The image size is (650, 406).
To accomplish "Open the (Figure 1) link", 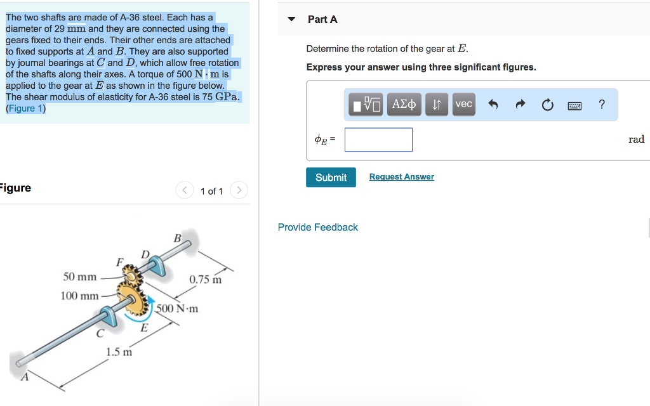I will [x=25, y=108].
